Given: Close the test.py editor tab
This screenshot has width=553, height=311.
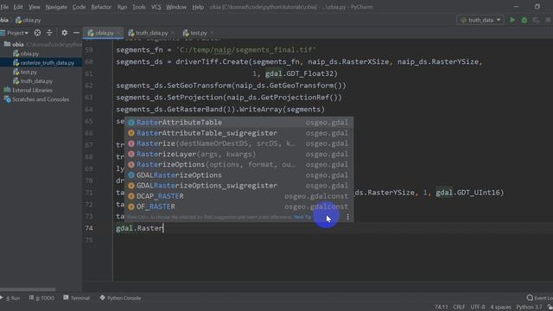Looking at the screenshot, I should (x=212, y=33).
